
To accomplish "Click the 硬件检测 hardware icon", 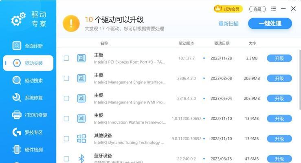I will 17,150.
